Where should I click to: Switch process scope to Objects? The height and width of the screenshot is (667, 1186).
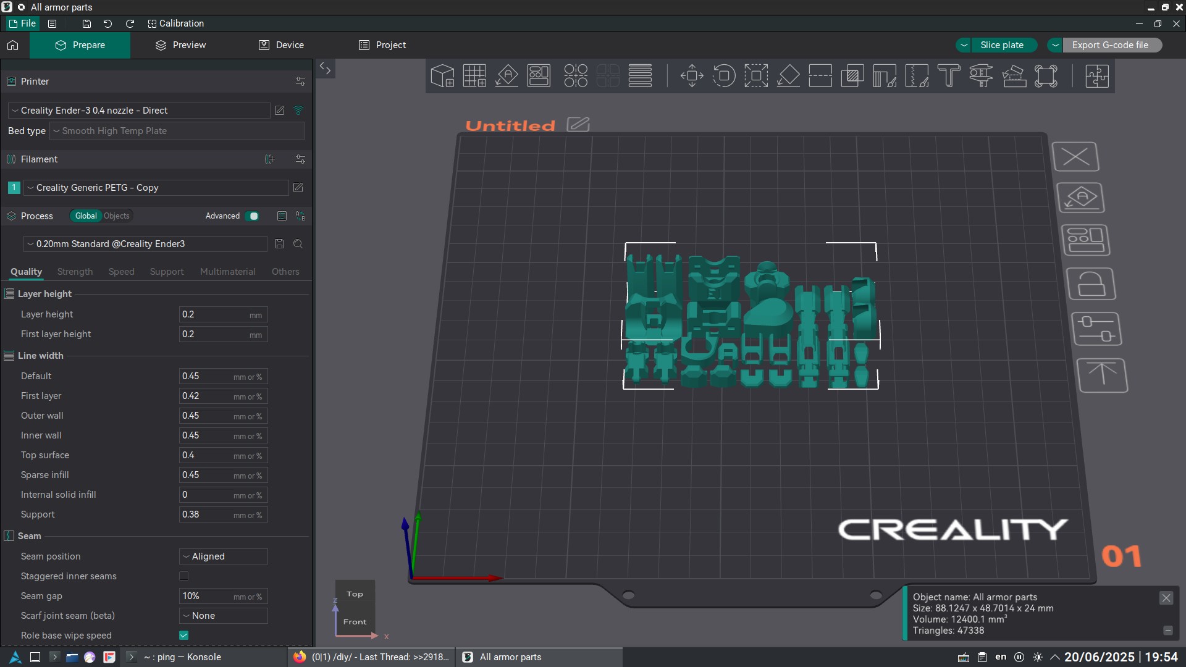point(117,216)
